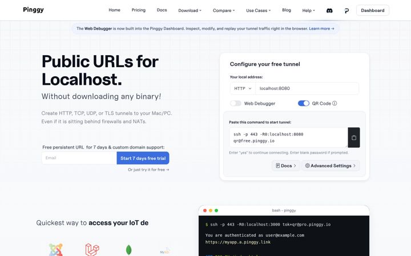Click the Pinggy logo
This screenshot has height=256, width=411.
click(33, 10)
